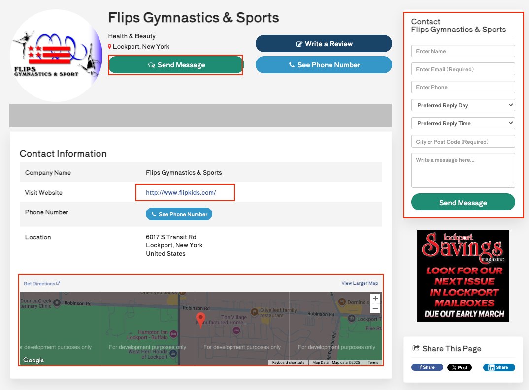Open the Write a Review button
This screenshot has height=390, width=529.
pyautogui.click(x=324, y=44)
